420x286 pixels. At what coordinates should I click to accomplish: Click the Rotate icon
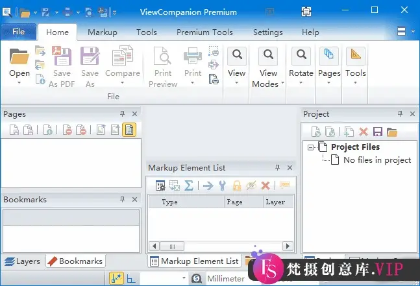(x=301, y=56)
